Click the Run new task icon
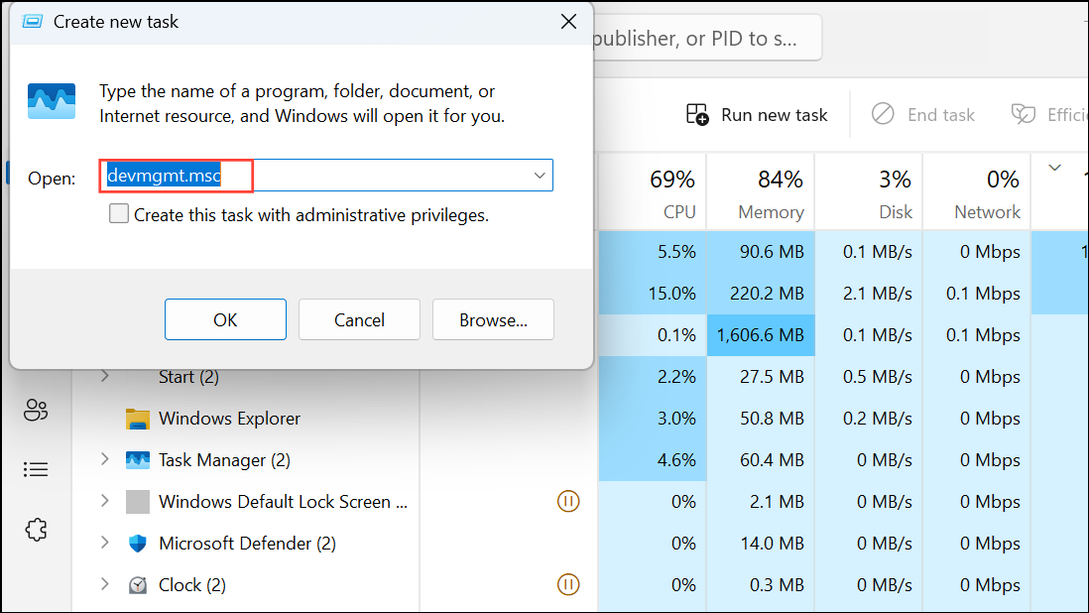Screen dimensions: 1089x613 698,114
